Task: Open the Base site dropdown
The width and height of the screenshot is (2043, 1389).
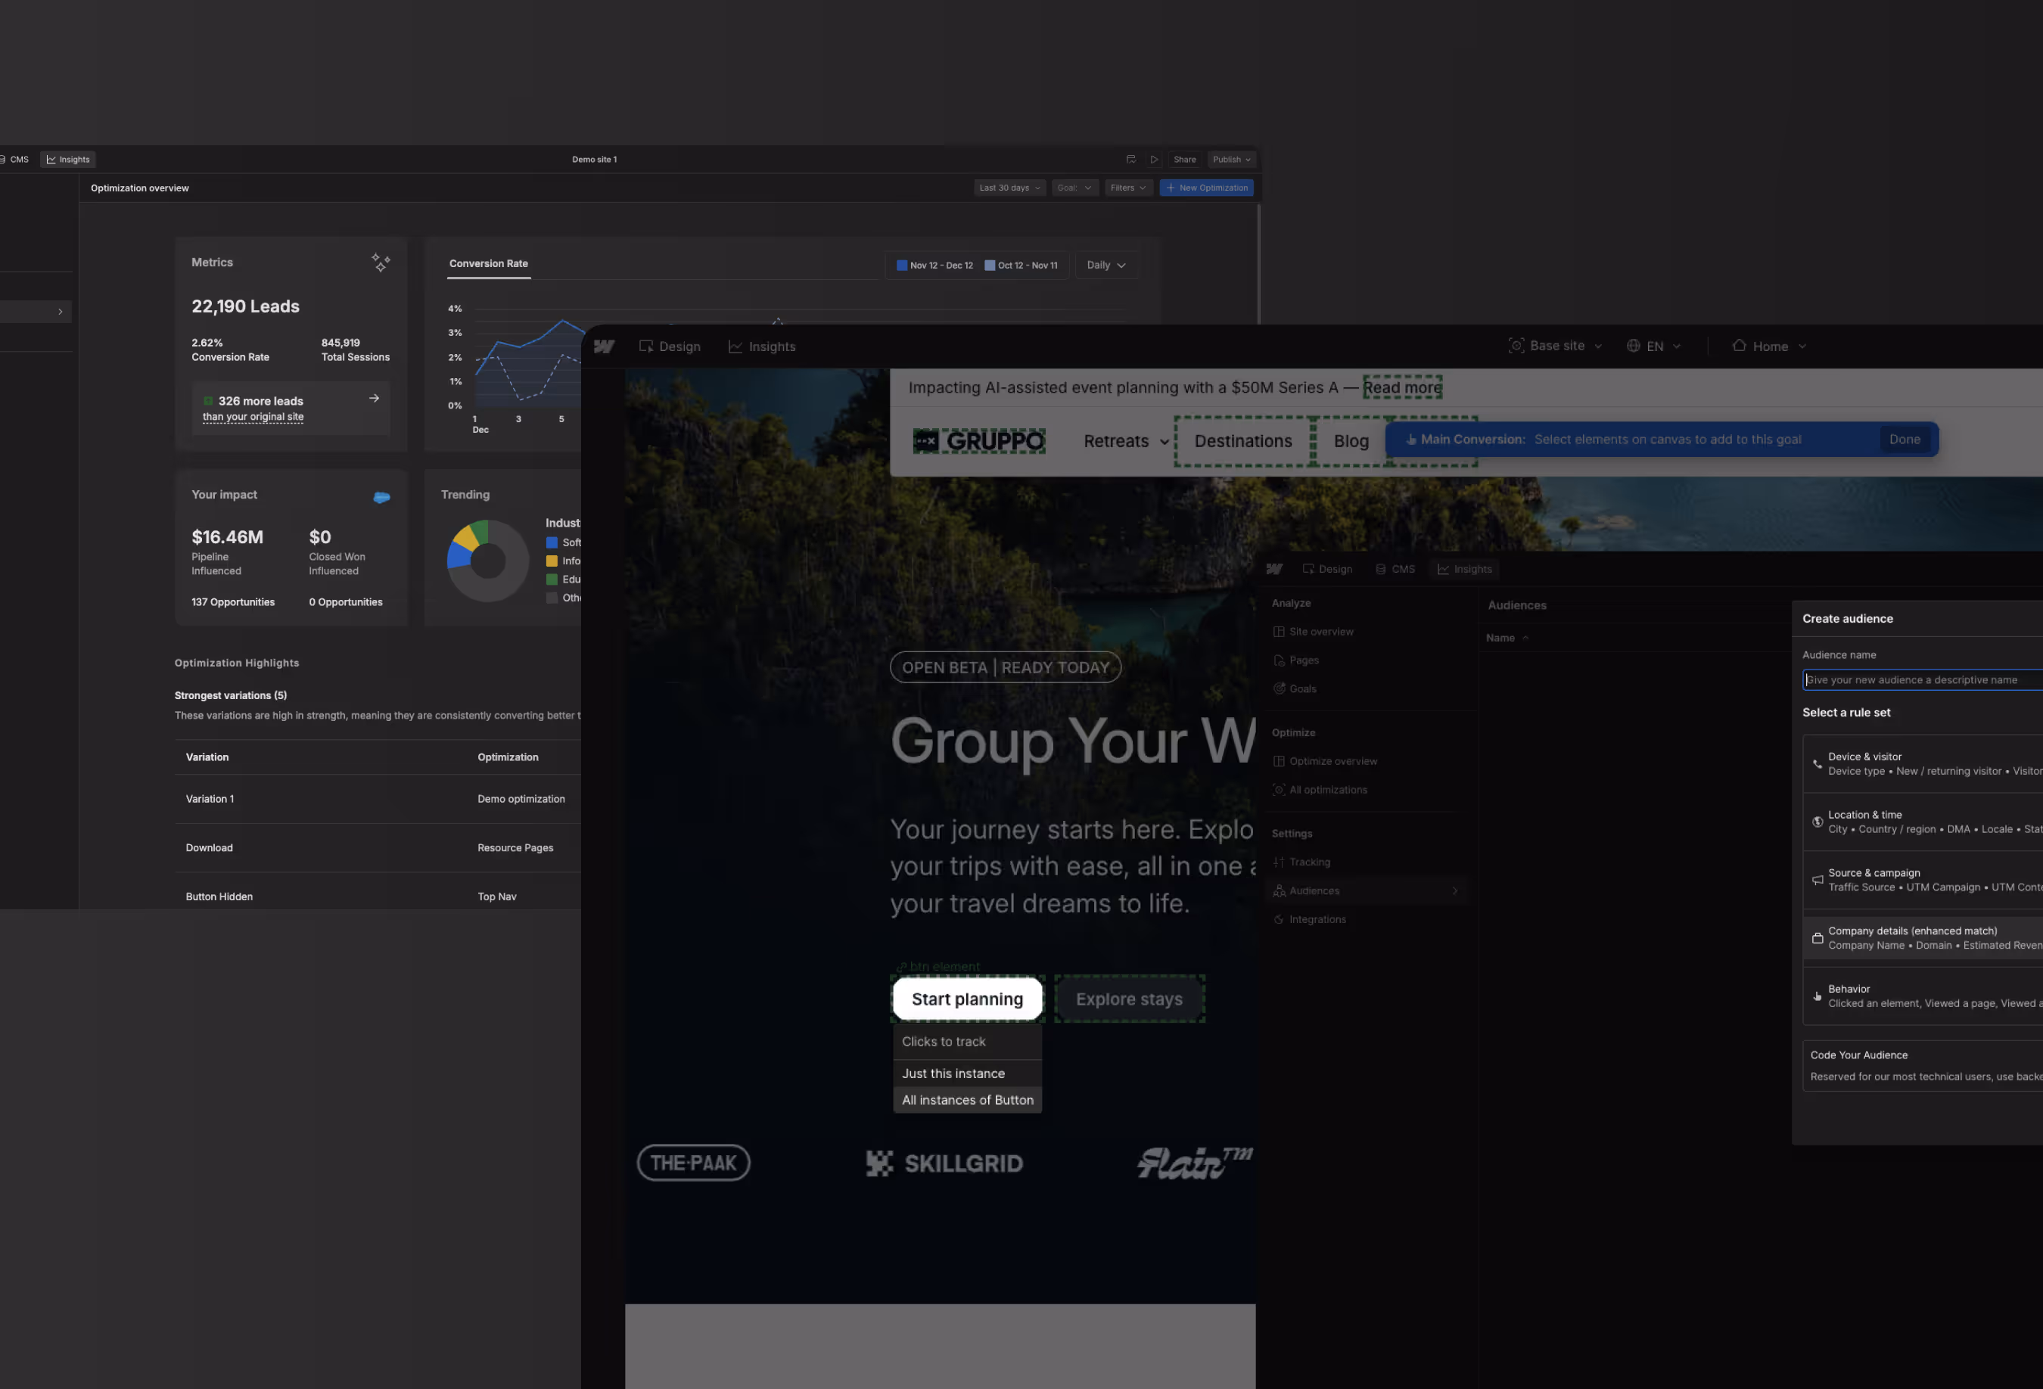Action: coord(1555,346)
